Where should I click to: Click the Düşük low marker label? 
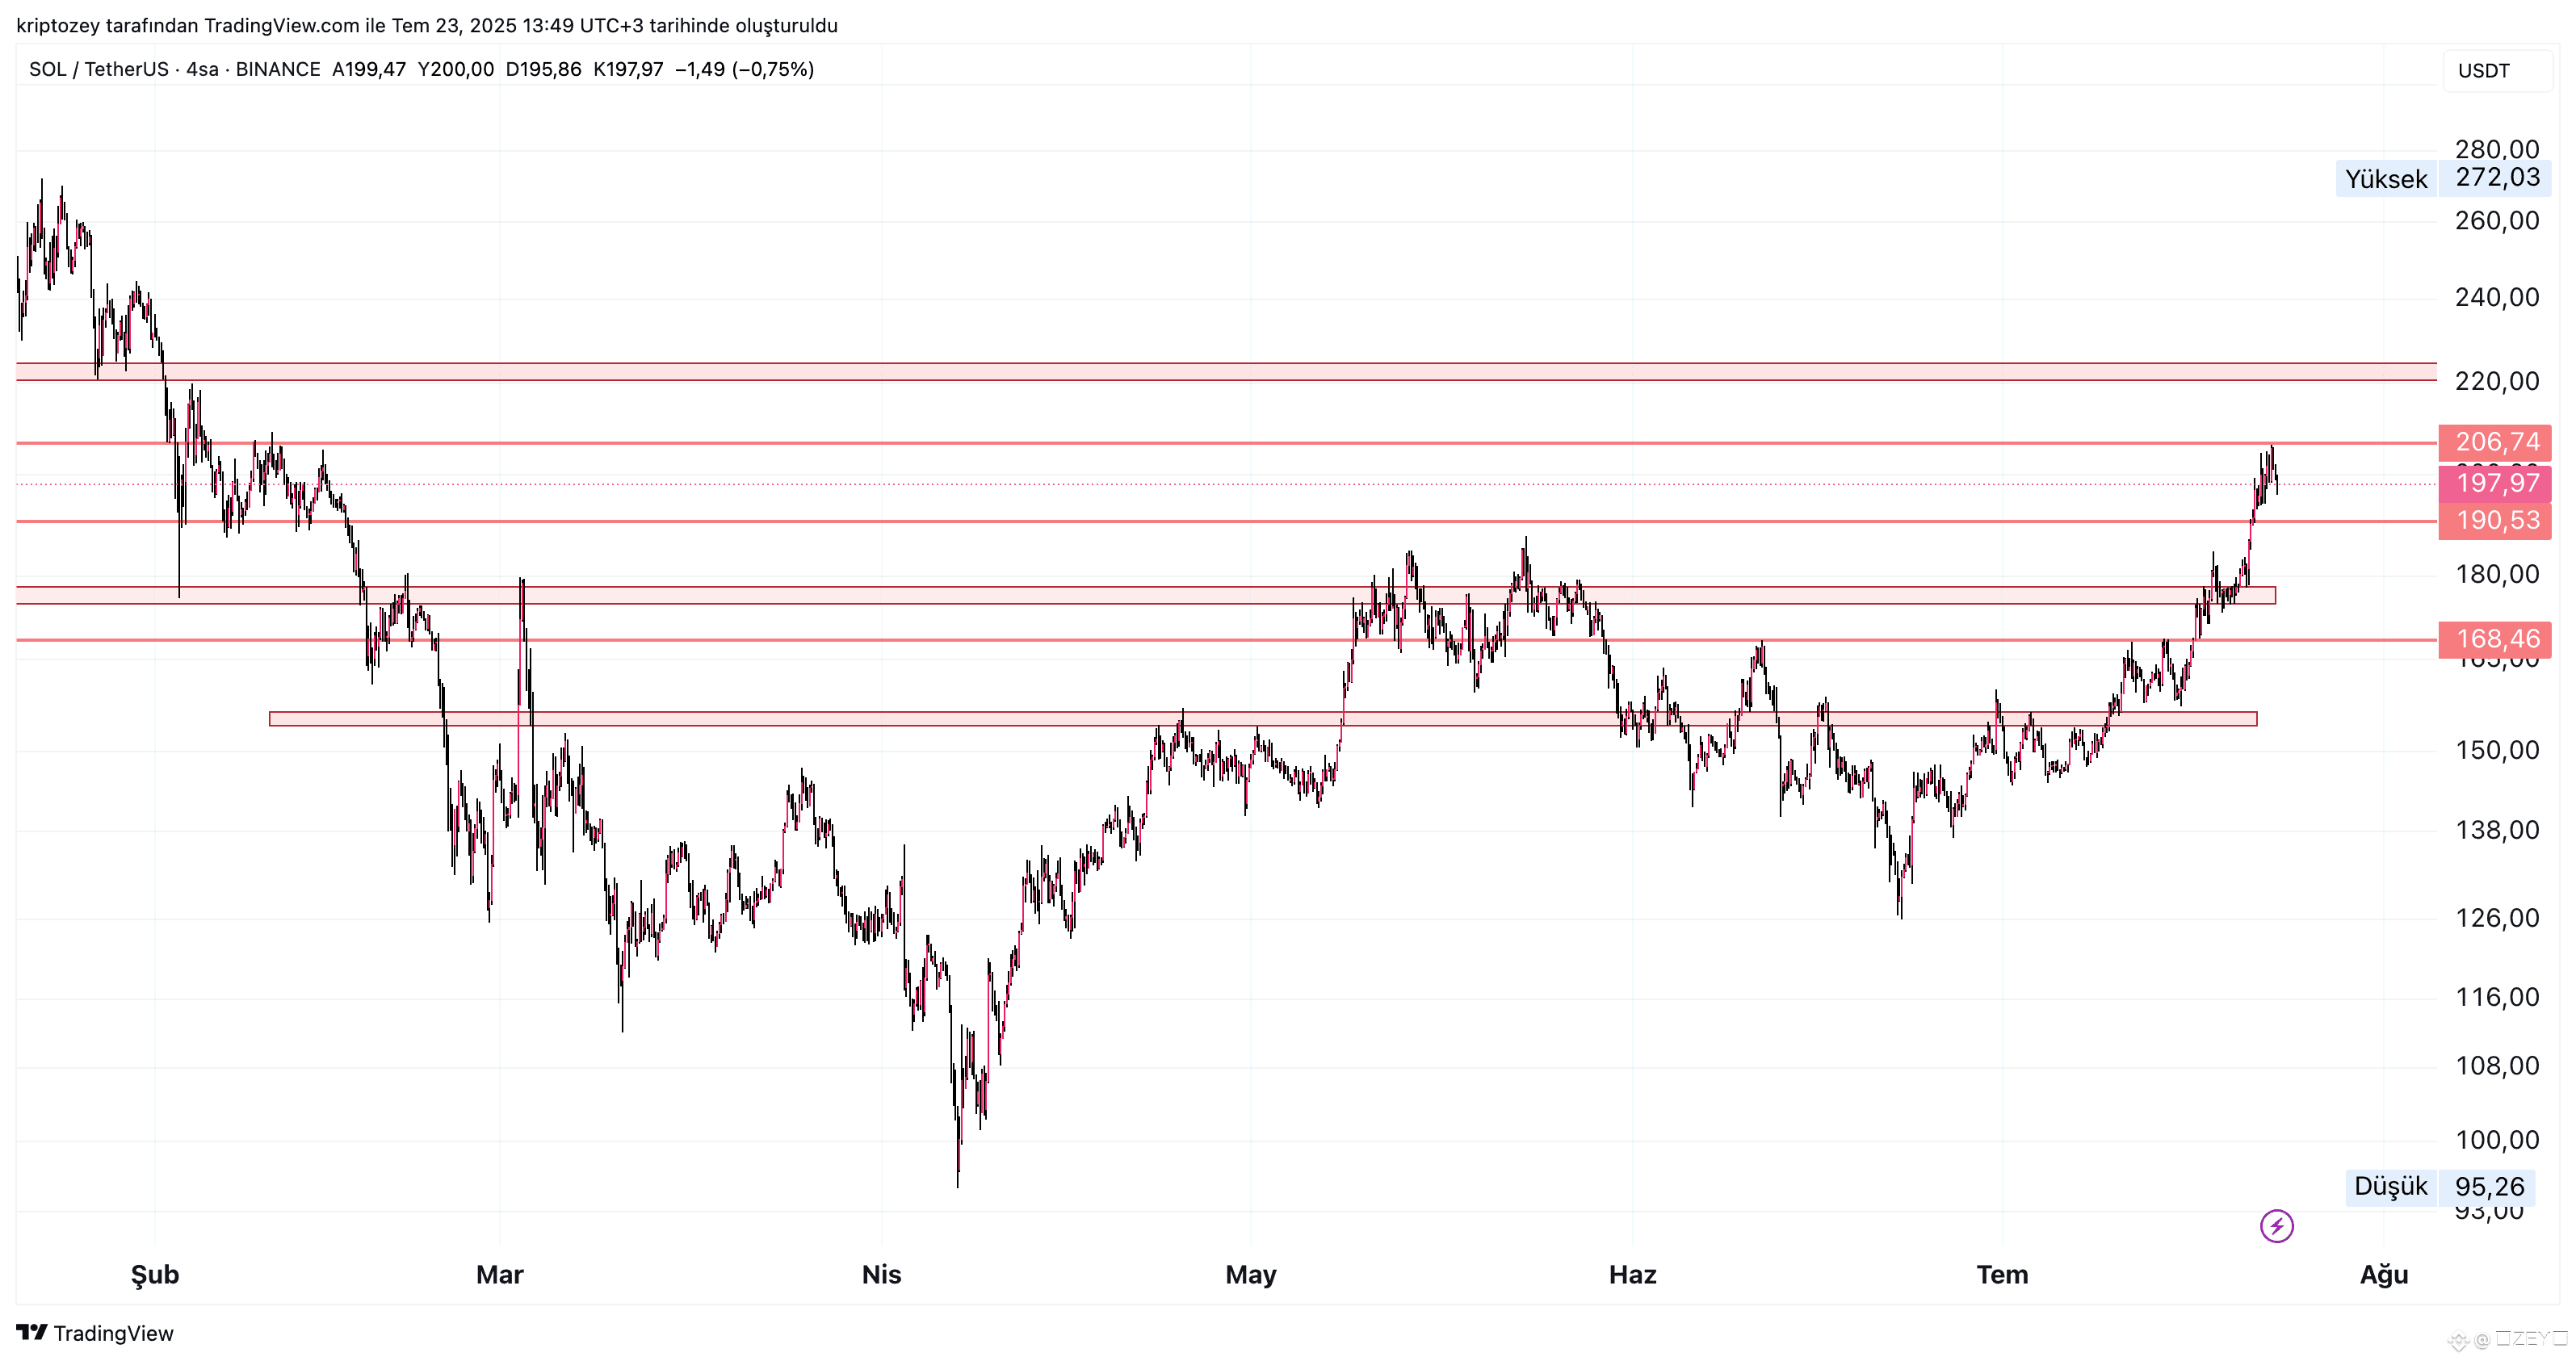tap(2391, 1187)
